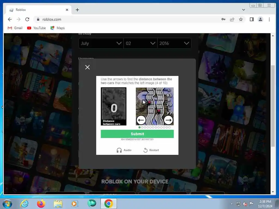
Task: Open the media player taskbar icon
Action: point(75,204)
